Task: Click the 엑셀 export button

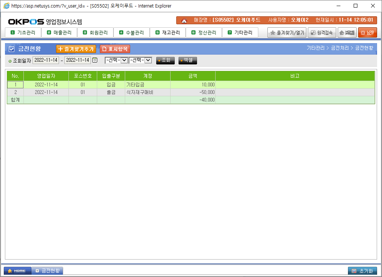Action: coord(188,60)
